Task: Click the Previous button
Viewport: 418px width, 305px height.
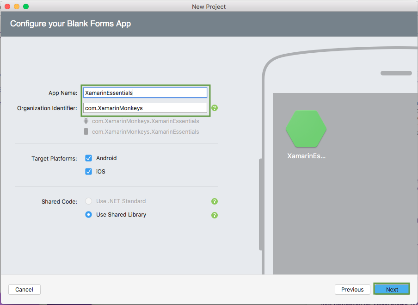Action: [x=352, y=289]
